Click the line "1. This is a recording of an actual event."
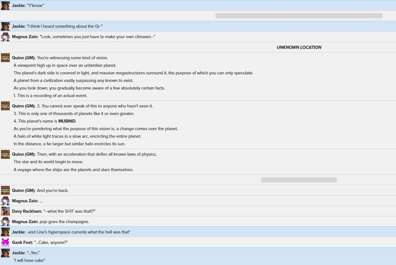Image resolution: width=396 pixels, height=265 pixels. 50,95
